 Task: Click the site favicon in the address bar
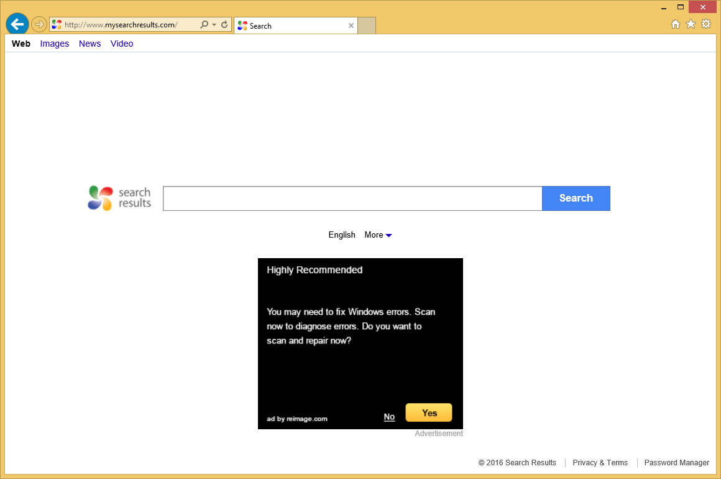[x=56, y=24]
